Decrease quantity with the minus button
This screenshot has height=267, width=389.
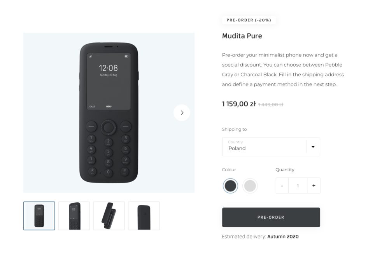point(282,186)
